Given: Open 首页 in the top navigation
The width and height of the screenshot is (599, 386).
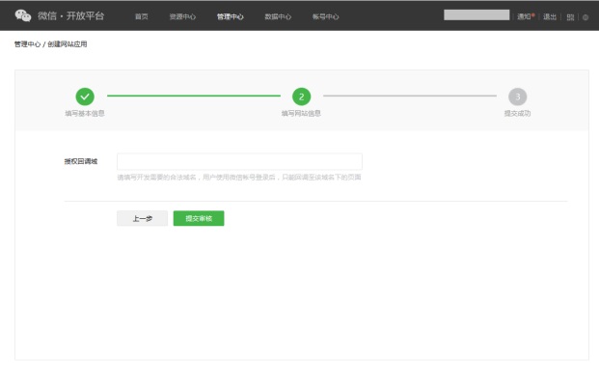Looking at the screenshot, I should (142, 16).
